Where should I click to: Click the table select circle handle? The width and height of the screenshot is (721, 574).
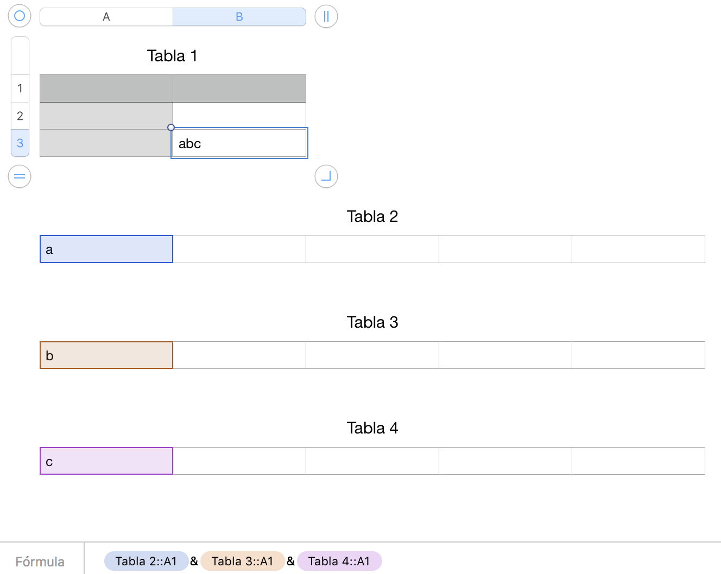(20, 16)
